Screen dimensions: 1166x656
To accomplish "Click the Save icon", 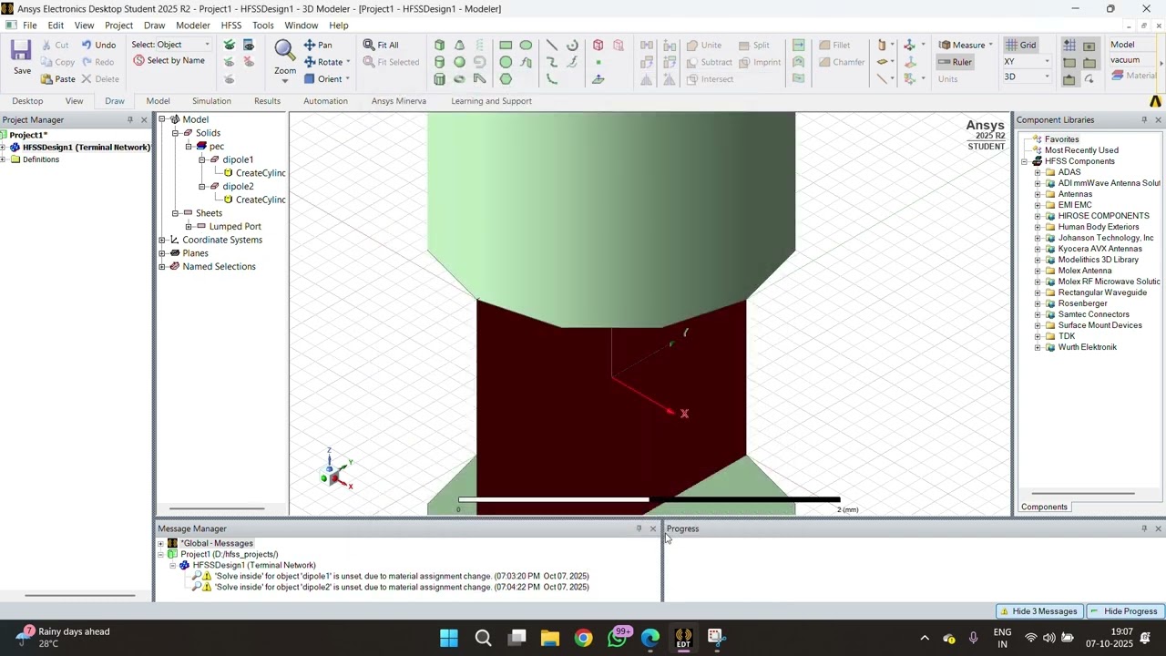I will point(22,50).
